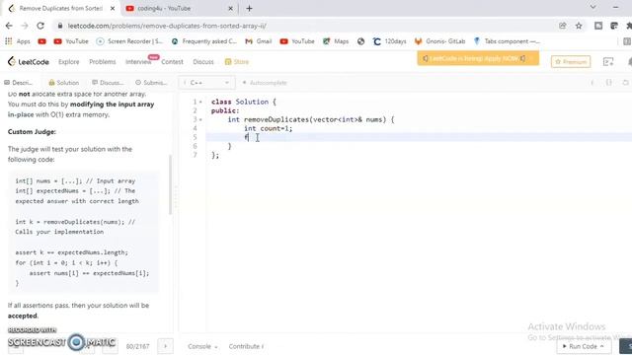
Task: Switch to the Description tab
Action: 19,83
